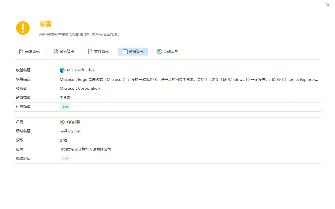Click the green 免費 badge
The image size is (335, 209).
pos(65,107)
